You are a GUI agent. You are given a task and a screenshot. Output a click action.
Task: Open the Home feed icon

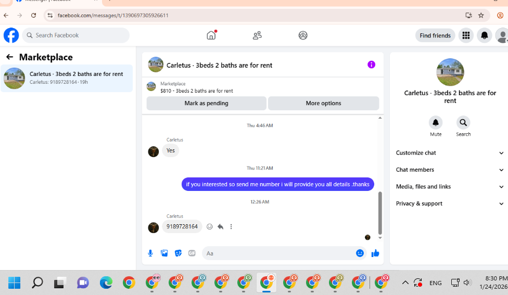pyautogui.click(x=211, y=35)
